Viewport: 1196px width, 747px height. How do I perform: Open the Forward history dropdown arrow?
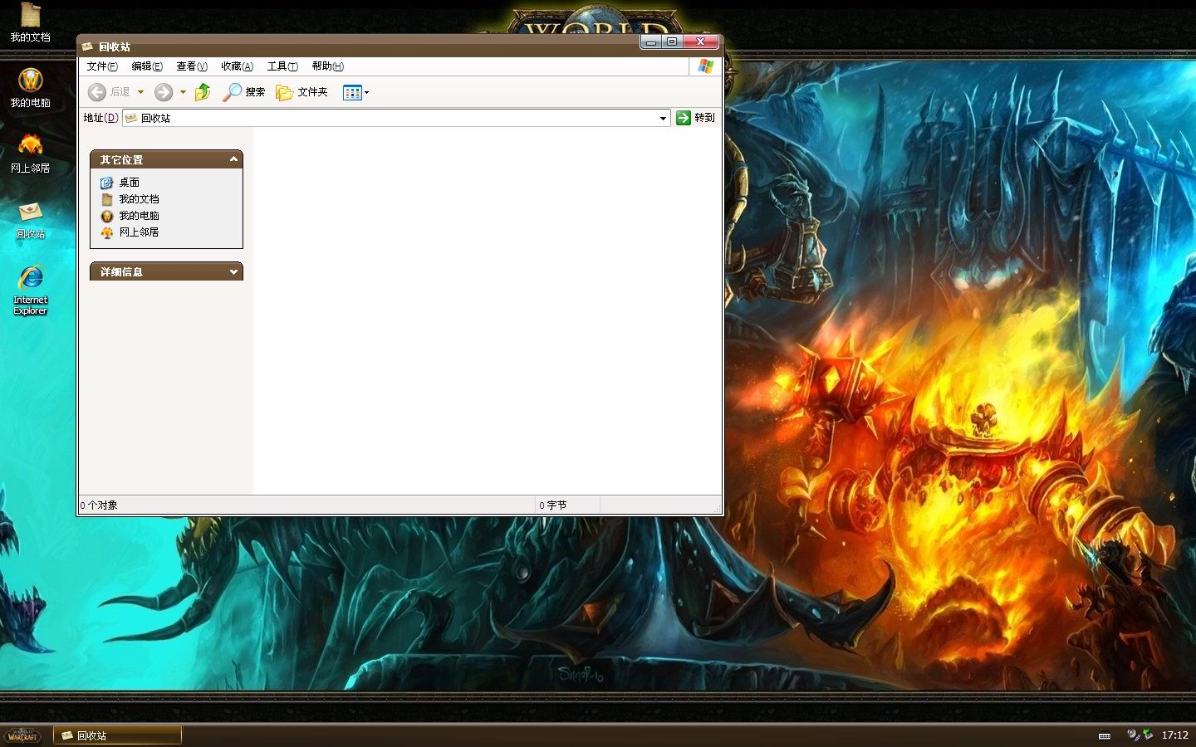(x=183, y=92)
